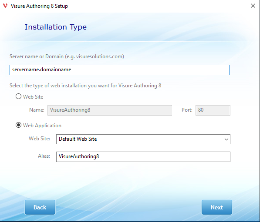Screen dimensions: 260x222
Task: Click the Next button
Action: (x=217, y=207)
